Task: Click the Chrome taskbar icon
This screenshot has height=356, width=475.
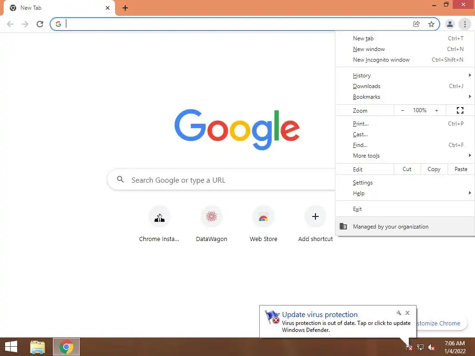Action: point(66,347)
